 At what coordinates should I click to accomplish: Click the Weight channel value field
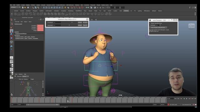point(40,30)
